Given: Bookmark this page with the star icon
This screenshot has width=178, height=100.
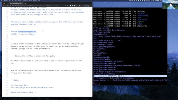Looking at the screenshot, I should [68, 6].
